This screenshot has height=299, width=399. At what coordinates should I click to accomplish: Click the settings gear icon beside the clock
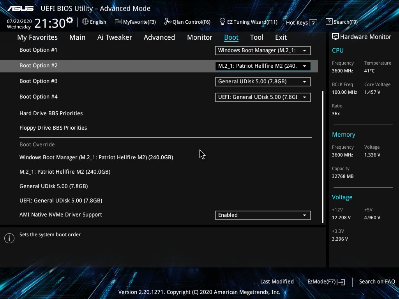click(70, 20)
